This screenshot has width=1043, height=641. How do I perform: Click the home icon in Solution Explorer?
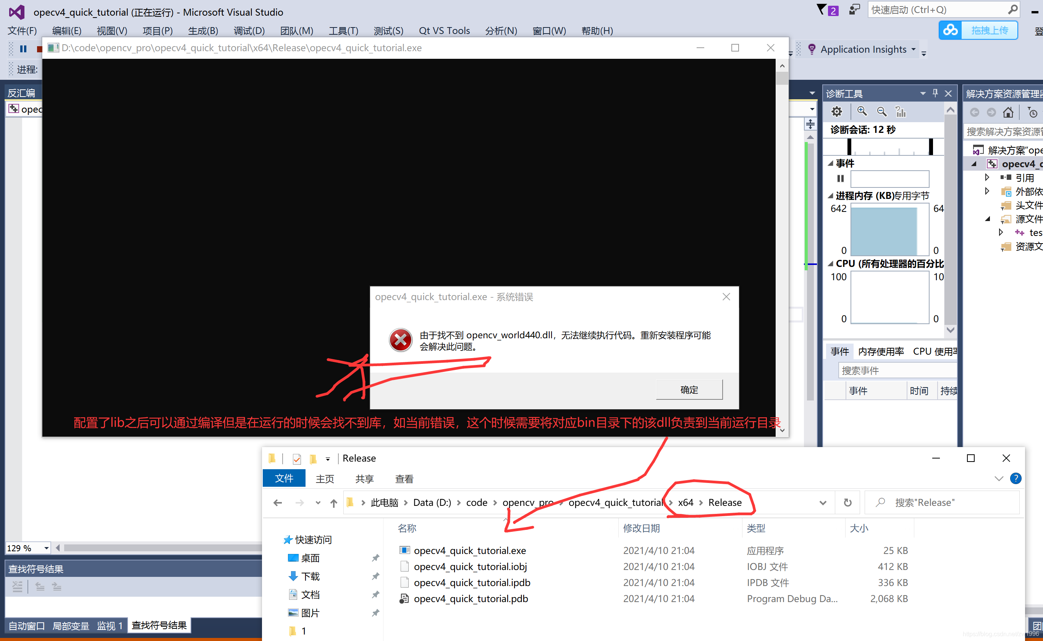(x=1008, y=112)
